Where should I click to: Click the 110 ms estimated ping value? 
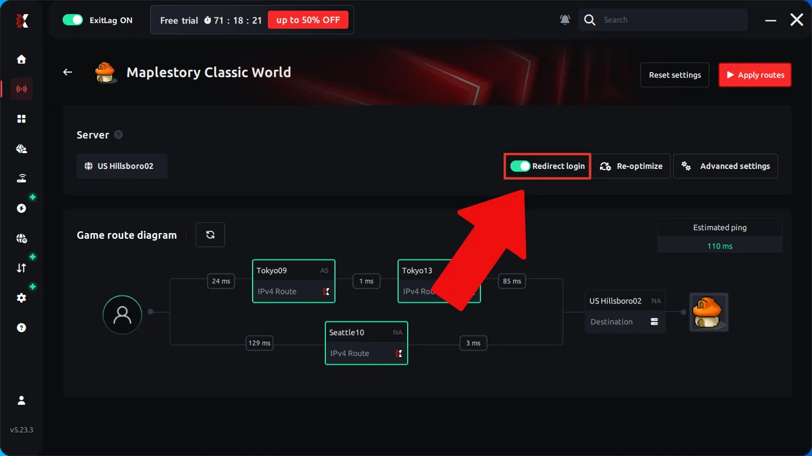click(720, 246)
